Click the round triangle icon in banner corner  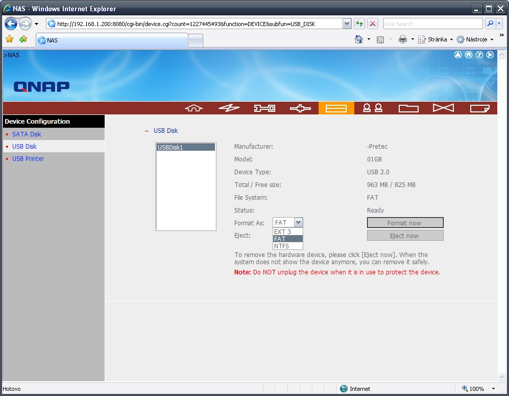coord(458,55)
